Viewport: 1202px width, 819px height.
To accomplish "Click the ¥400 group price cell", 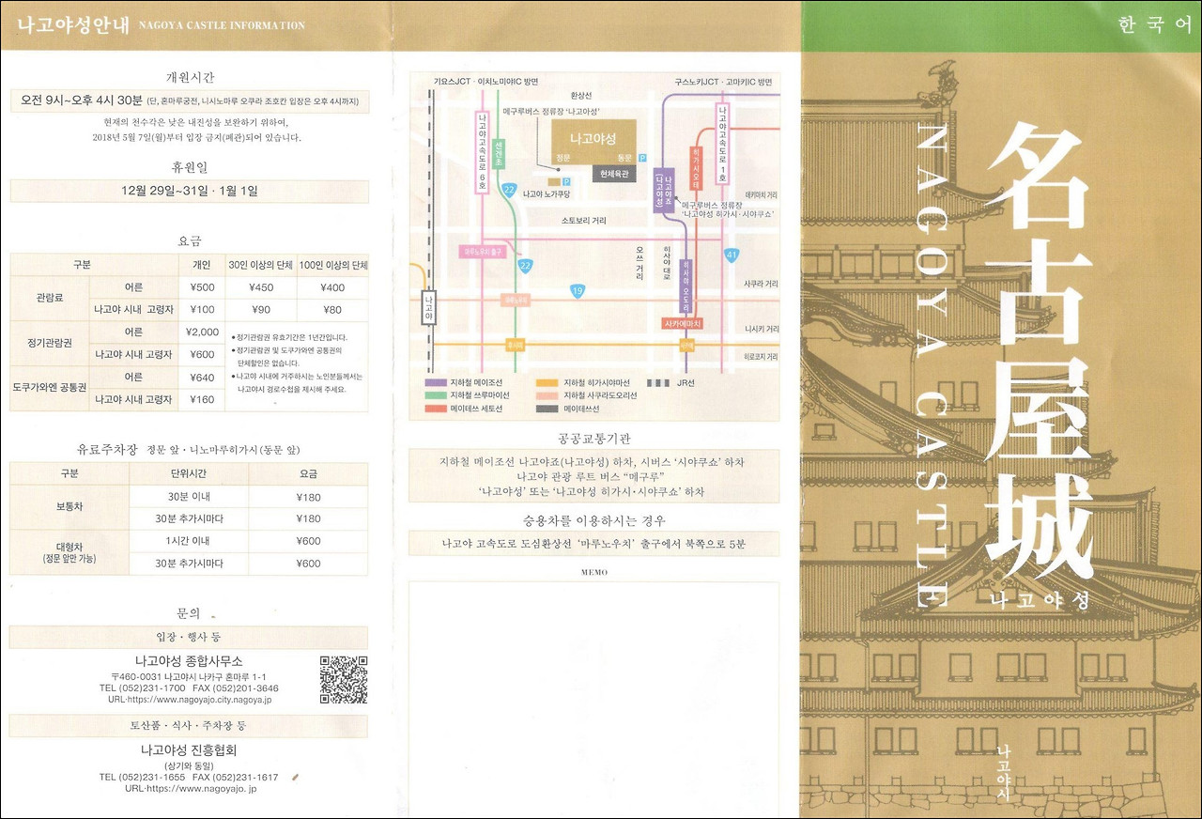I will click(332, 287).
